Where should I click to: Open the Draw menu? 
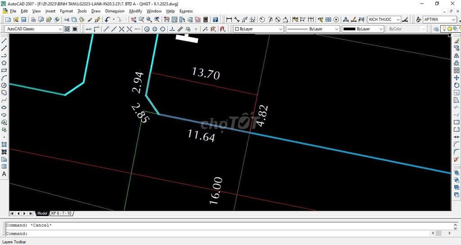96,11
